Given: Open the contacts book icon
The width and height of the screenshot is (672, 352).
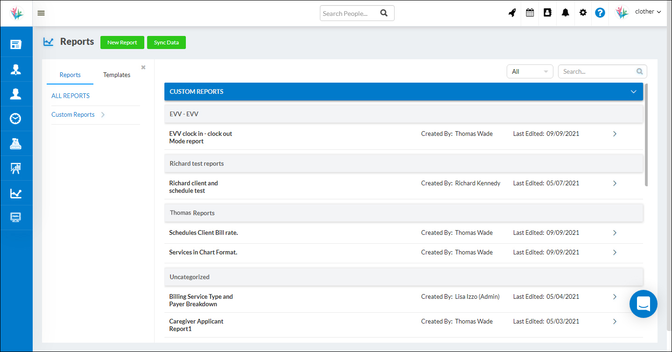Looking at the screenshot, I should pyautogui.click(x=547, y=13).
